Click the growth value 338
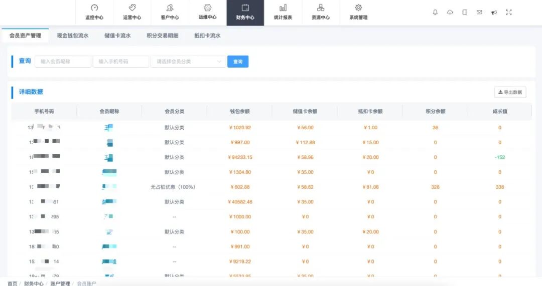The height and width of the screenshot is (286, 542). click(500, 187)
